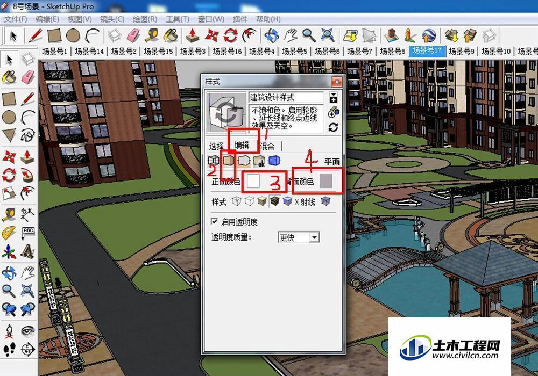
Task: Click style preview thumbnail in Styles dialog
Action: pos(226,112)
